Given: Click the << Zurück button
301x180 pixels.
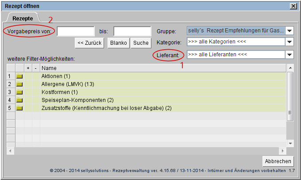Looking at the screenshot, I should coord(89,43).
